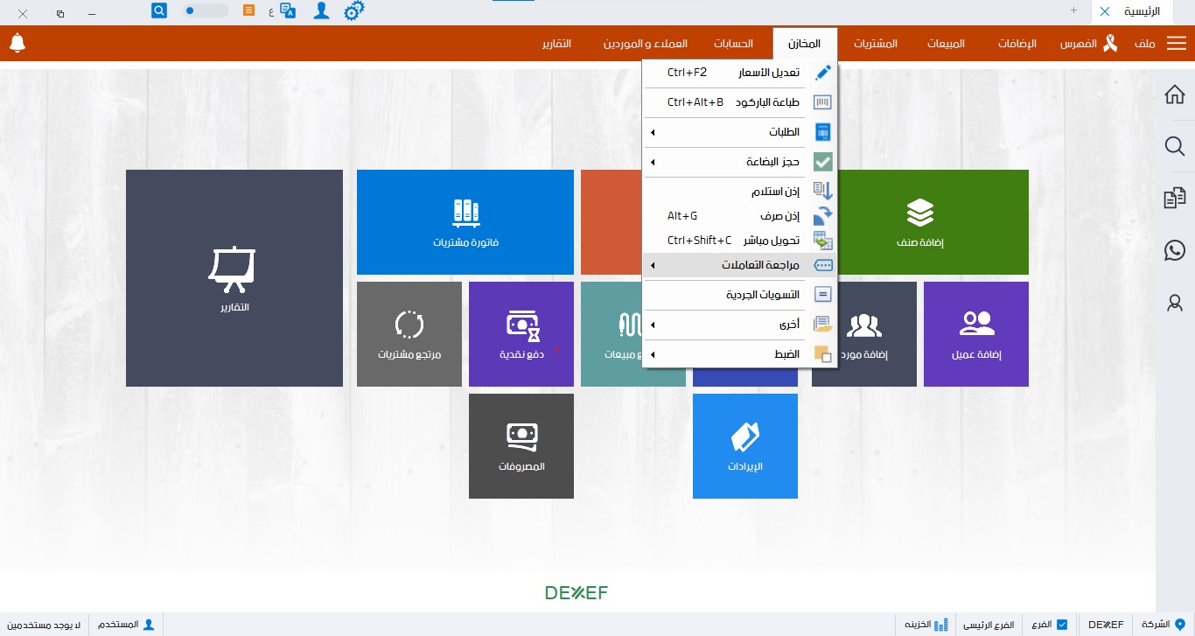
Task: Click the sidebar magnifier search icon
Action: coord(1175,146)
